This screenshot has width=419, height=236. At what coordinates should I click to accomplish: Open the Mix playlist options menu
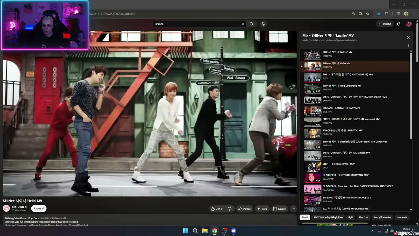coord(408,46)
